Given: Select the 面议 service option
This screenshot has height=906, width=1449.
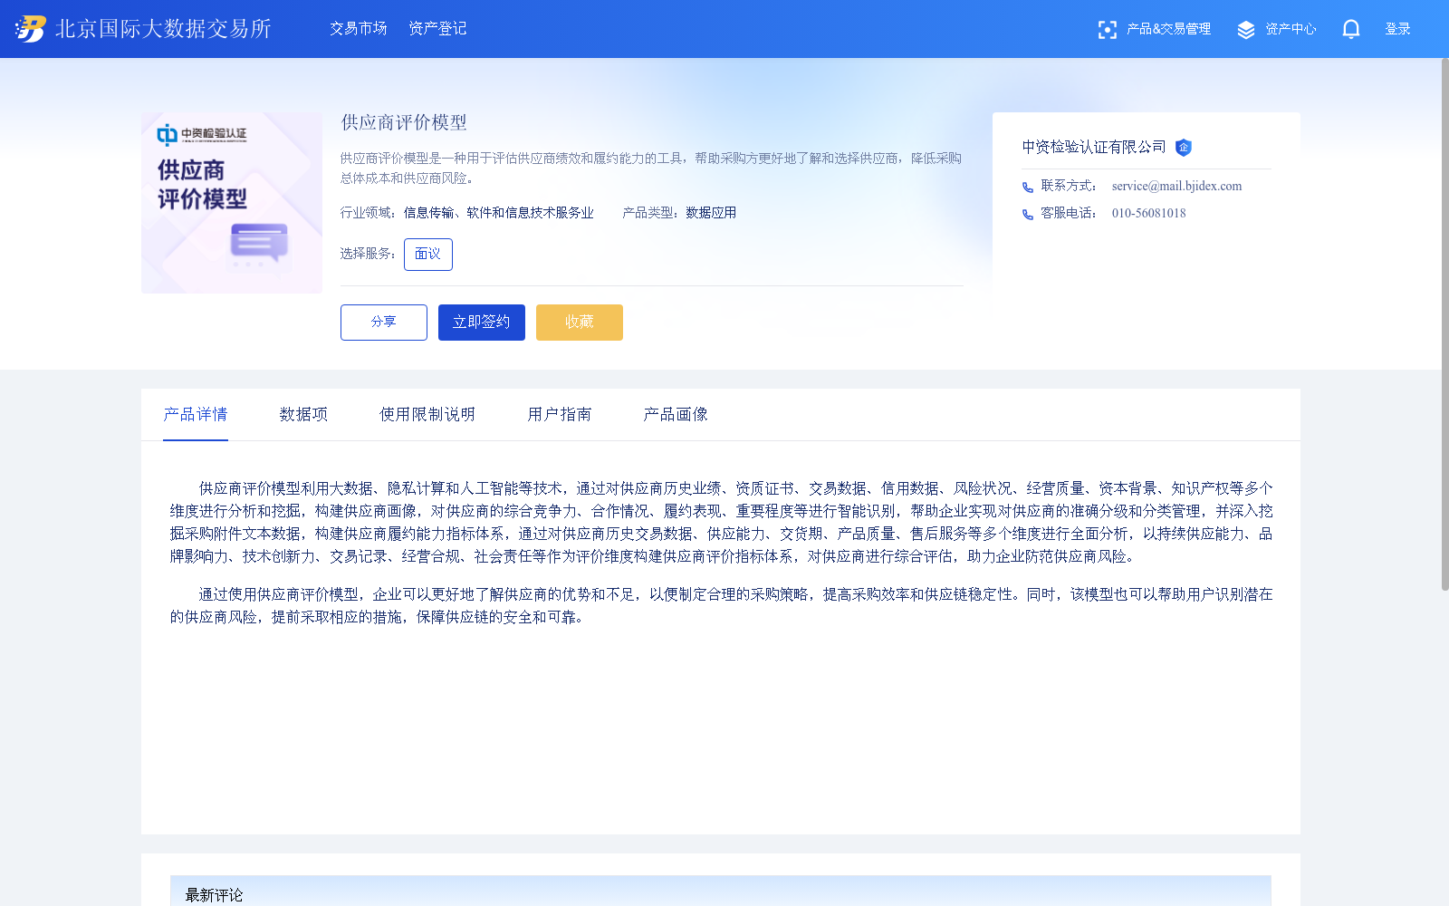Looking at the screenshot, I should pos(428,255).
